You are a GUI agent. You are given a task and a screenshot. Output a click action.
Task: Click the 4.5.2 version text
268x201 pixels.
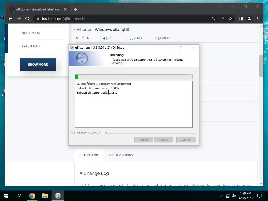107,38
